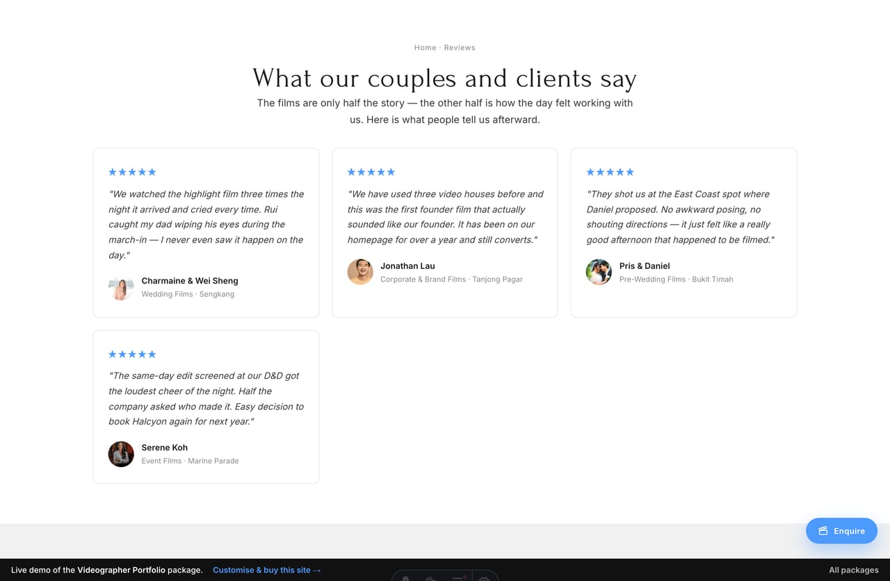The height and width of the screenshot is (581, 890).
Task: Click the star rating above Jonathan Lau's review
Action: (371, 172)
